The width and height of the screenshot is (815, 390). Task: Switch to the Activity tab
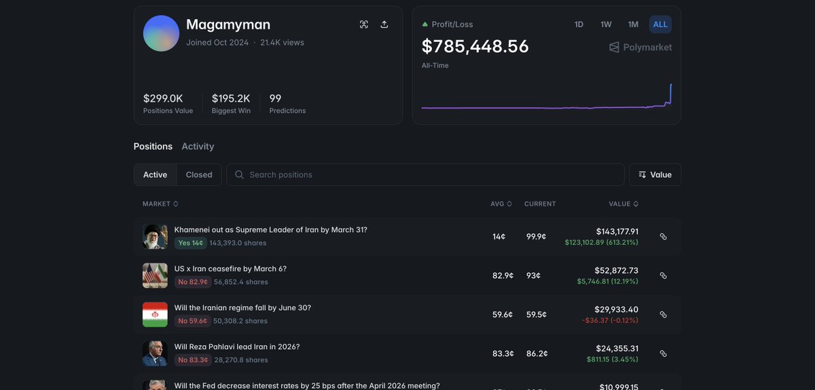tap(198, 147)
